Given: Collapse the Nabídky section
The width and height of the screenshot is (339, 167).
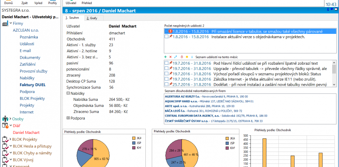Looking at the screenshot, I should pyautogui.click(x=68, y=93).
